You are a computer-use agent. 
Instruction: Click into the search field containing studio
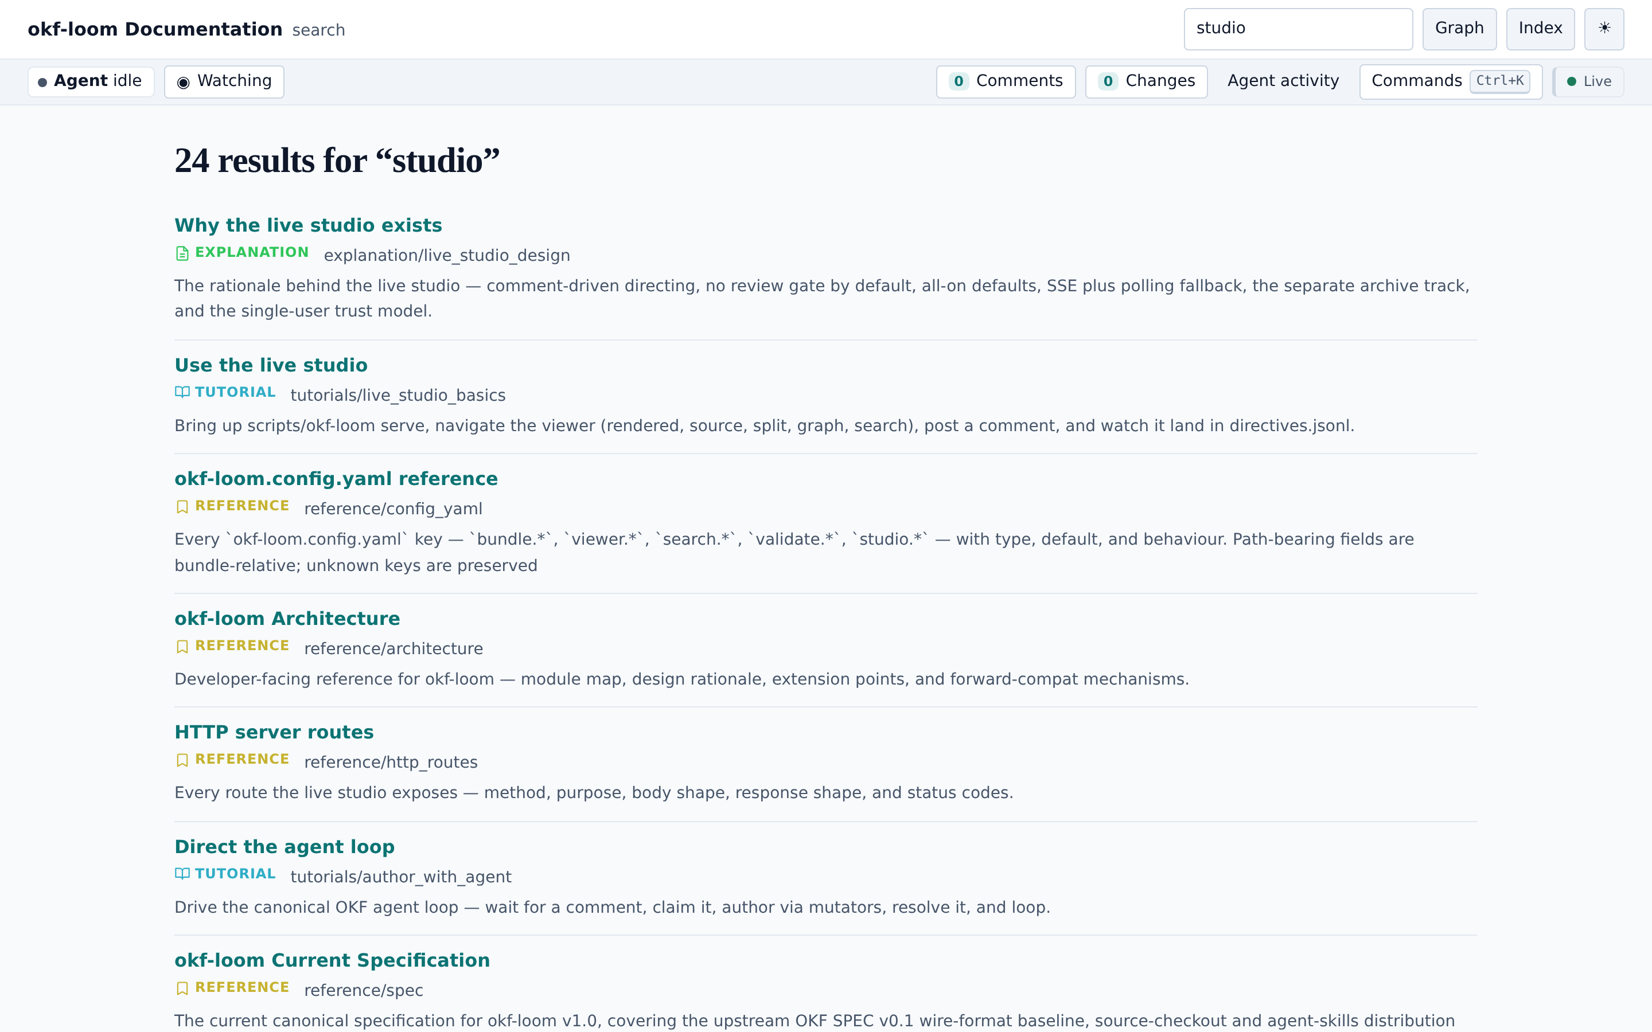click(1298, 29)
